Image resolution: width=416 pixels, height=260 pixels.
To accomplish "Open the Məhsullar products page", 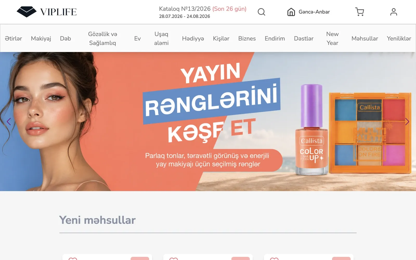I will [x=365, y=38].
